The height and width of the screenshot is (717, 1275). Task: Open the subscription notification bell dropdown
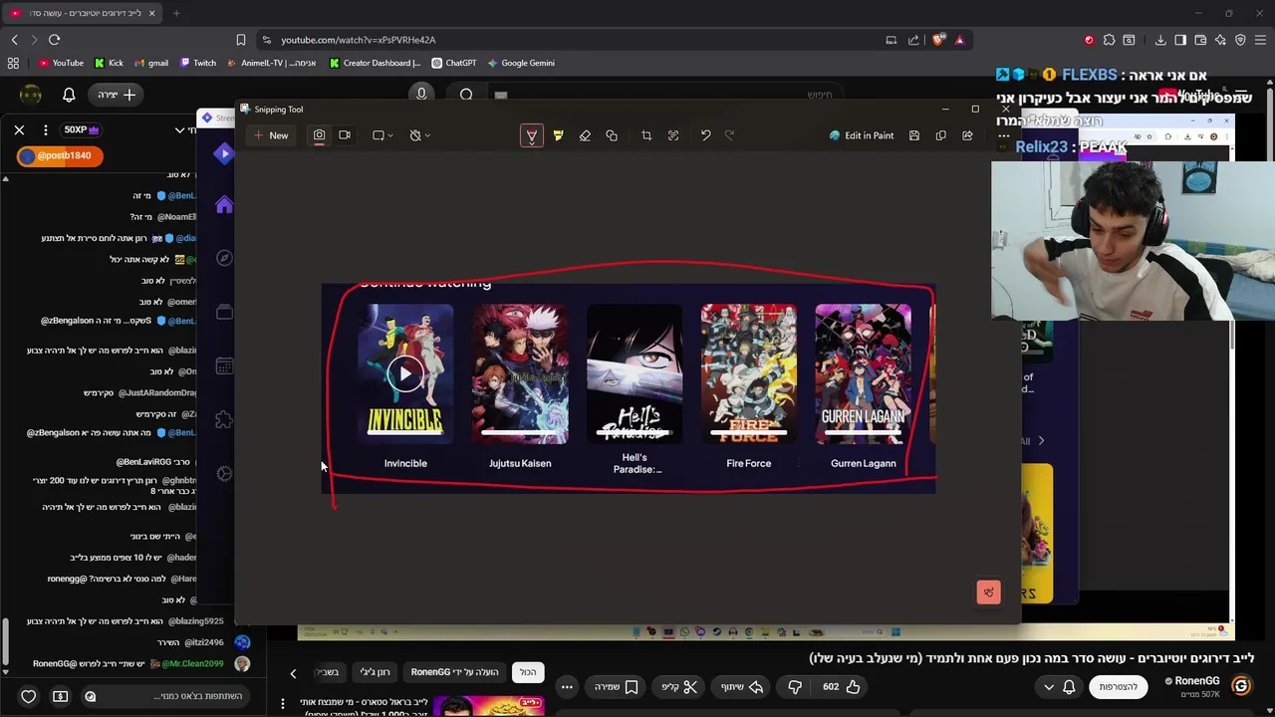(1059, 686)
